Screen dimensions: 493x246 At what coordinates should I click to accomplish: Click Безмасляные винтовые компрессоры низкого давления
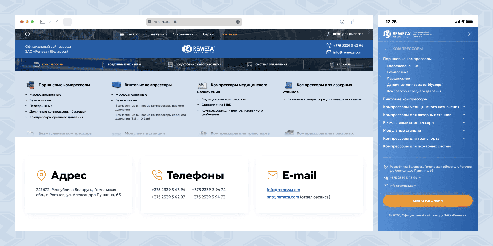click(x=150, y=108)
